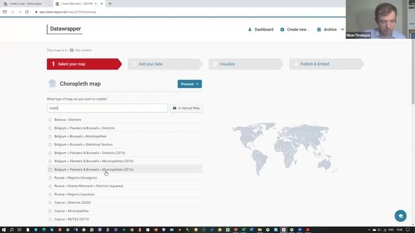This screenshot has height=233, width=415.
Task: Open the Dashboard link
Action: tap(264, 30)
